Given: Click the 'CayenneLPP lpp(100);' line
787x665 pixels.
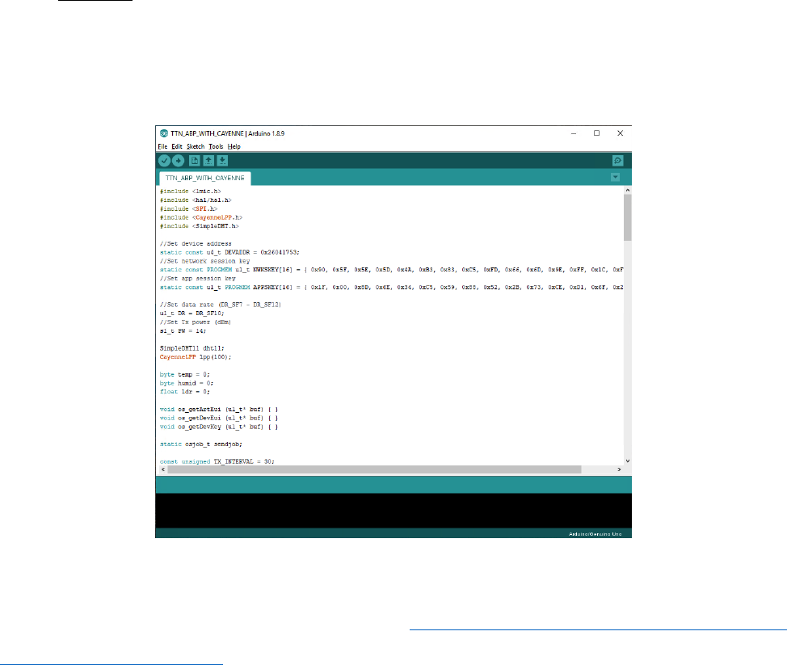Looking at the screenshot, I should tap(196, 357).
